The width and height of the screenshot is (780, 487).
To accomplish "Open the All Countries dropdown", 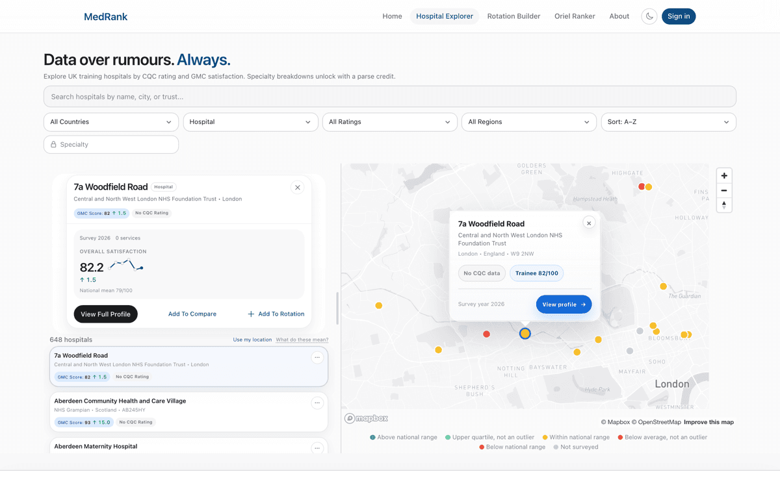I will coord(111,122).
